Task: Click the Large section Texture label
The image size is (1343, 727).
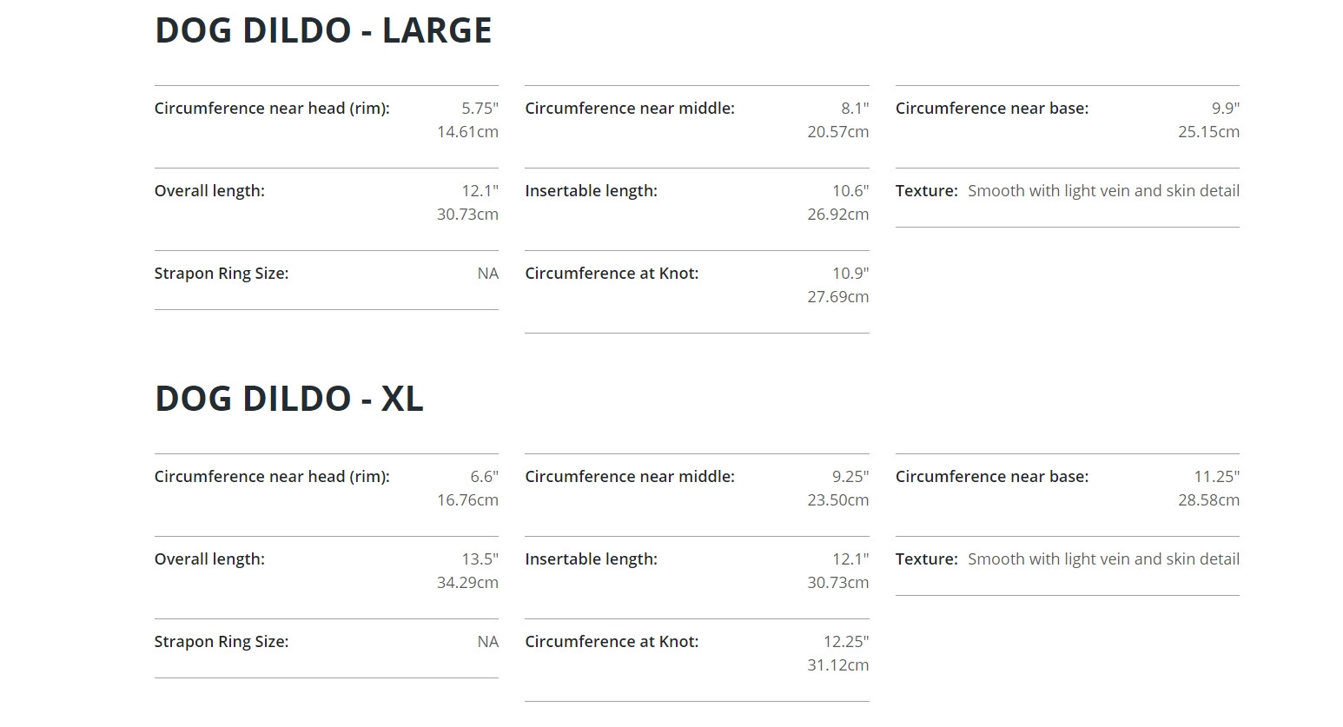Action: (x=926, y=191)
